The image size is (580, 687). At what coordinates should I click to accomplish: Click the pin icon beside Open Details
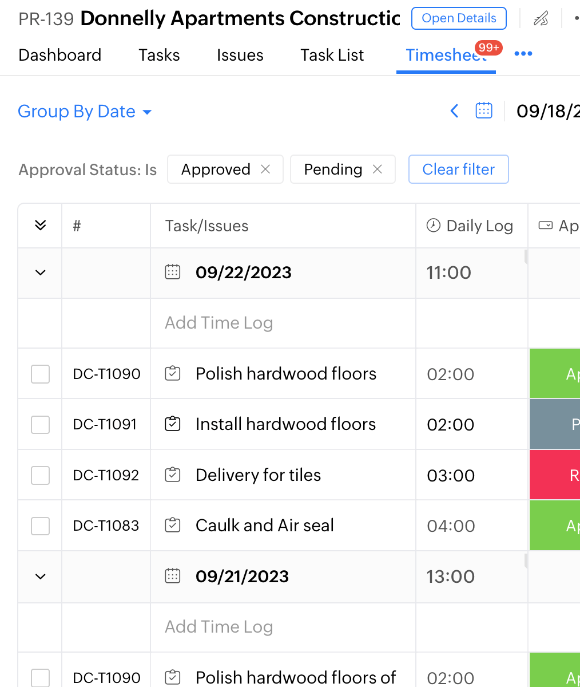[541, 19]
